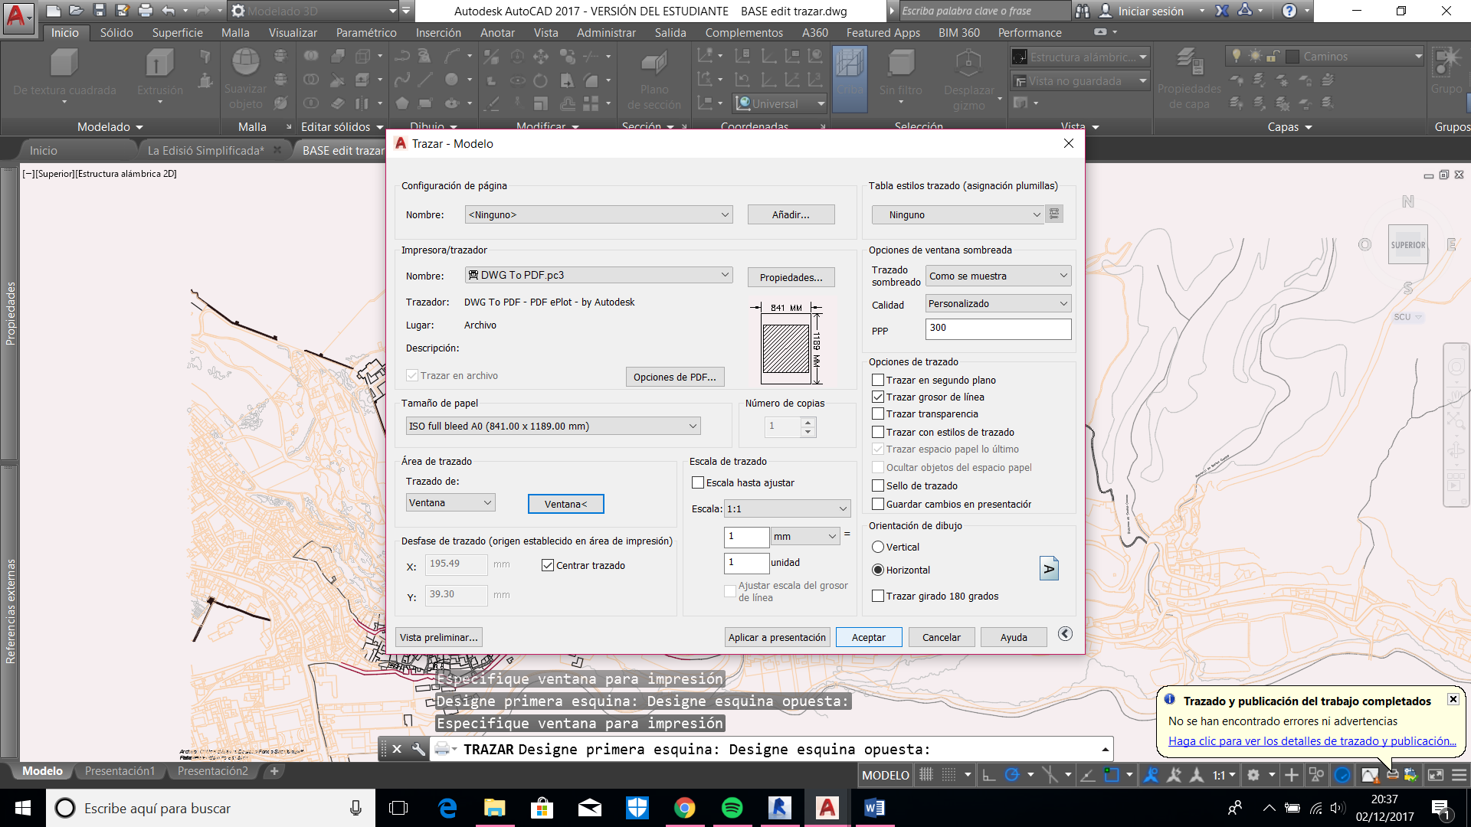
Task: Click in the PPP value field
Action: pyautogui.click(x=998, y=329)
